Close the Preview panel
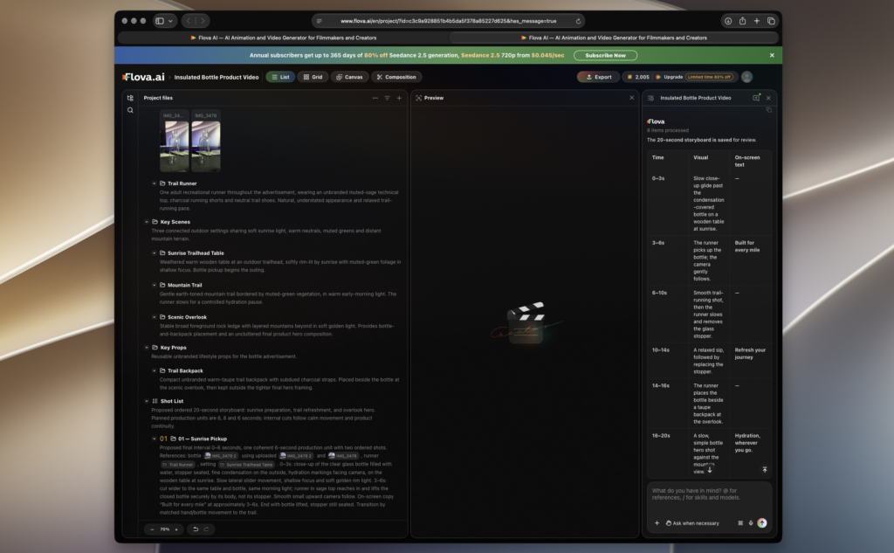This screenshot has width=894, height=553. pos(631,98)
